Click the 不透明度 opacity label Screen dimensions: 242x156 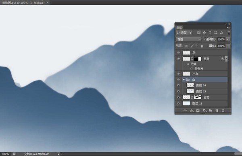pyautogui.click(x=210, y=39)
